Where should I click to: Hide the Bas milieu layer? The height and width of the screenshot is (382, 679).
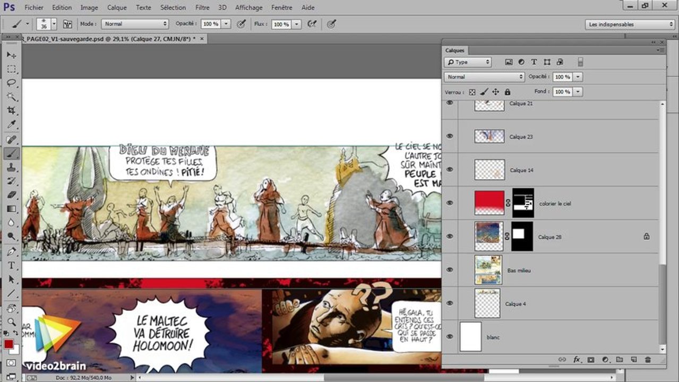click(450, 270)
